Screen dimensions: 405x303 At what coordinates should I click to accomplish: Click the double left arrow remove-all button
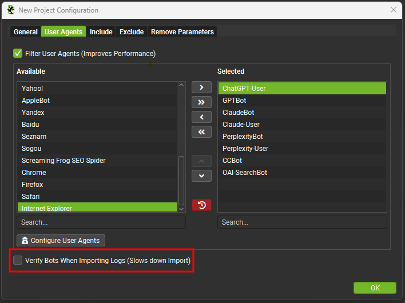click(201, 132)
